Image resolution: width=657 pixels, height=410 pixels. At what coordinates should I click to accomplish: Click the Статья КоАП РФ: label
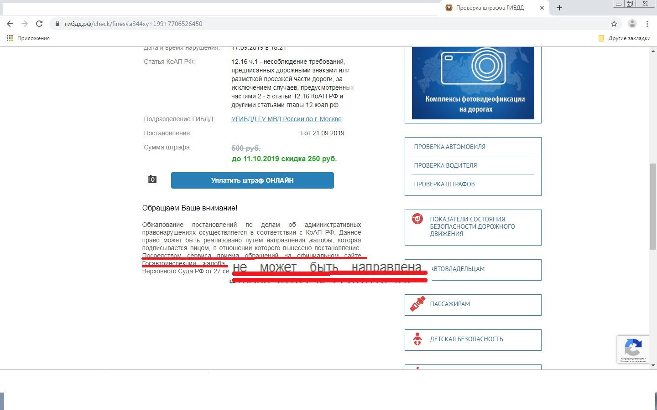tap(169, 61)
